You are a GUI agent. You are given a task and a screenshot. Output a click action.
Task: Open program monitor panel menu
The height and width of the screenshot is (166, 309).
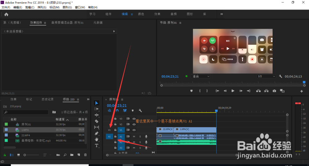coord(180,23)
